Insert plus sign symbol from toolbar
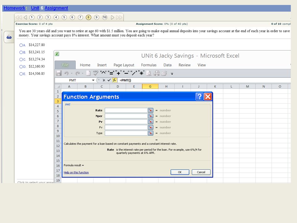This screenshot has width=297, height=223. coord(118,73)
